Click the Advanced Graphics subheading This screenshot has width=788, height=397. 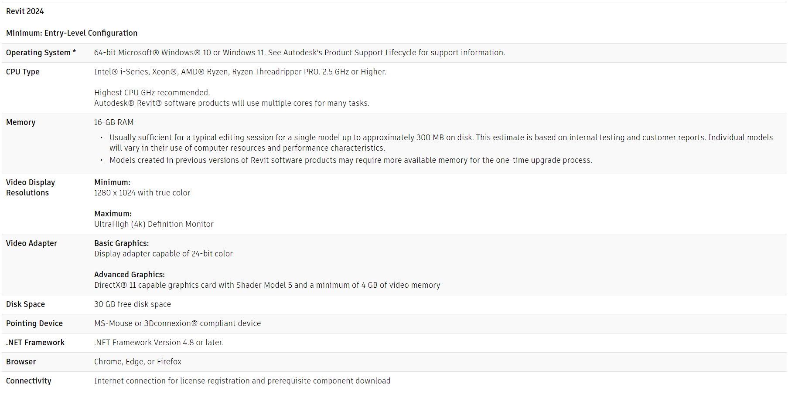130,275
